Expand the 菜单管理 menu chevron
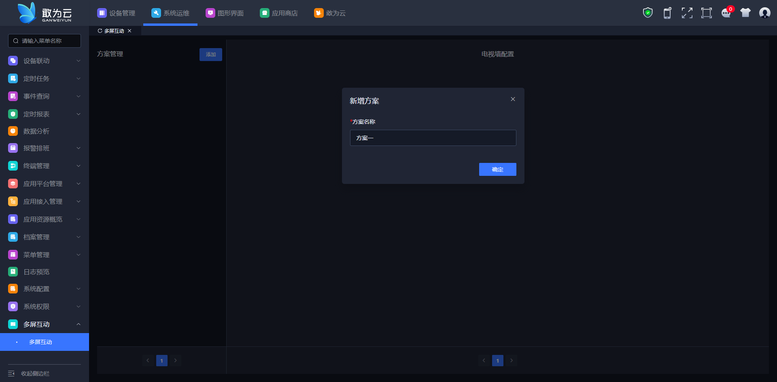The width and height of the screenshot is (777, 382). (79, 255)
